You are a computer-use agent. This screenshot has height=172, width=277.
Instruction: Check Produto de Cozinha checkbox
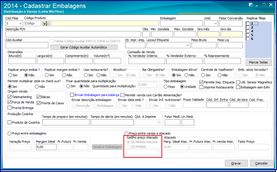(x=9, y=122)
